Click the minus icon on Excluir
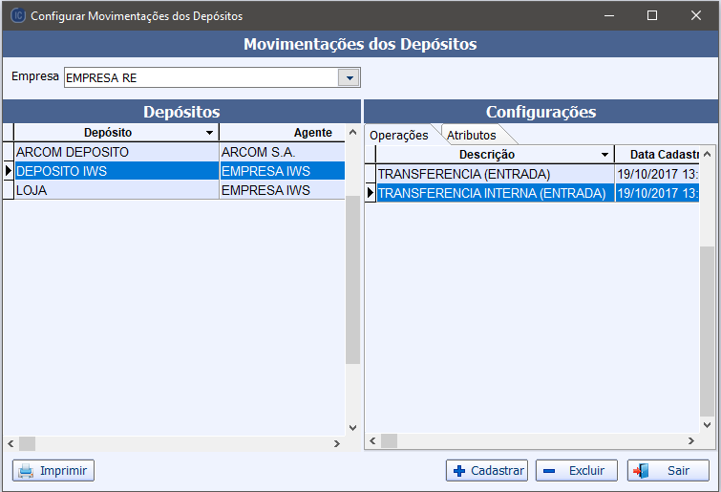The width and height of the screenshot is (721, 492). tap(549, 471)
